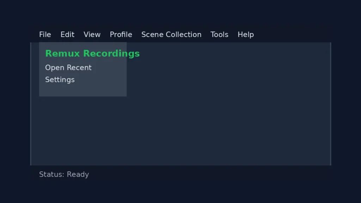The height and width of the screenshot is (203, 361).
Task: Click Help at the far right of menu bar
Action: (x=246, y=35)
